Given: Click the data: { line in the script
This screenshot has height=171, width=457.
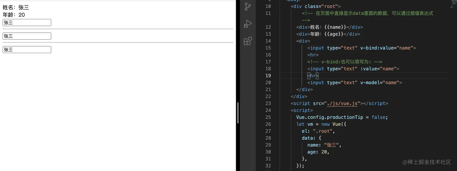Looking at the screenshot, I should pyautogui.click(x=311, y=138).
